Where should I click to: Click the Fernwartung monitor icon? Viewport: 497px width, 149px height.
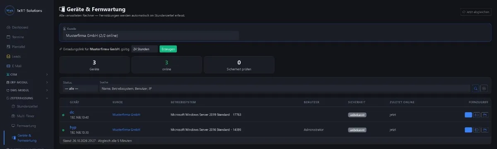pos(13,125)
